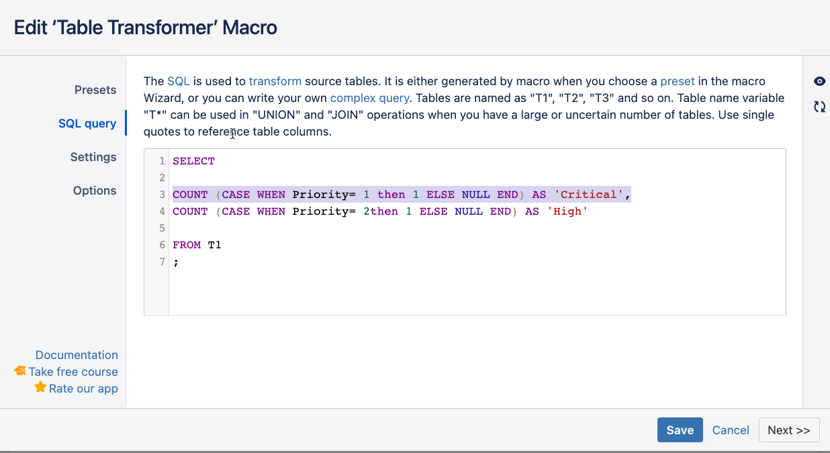This screenshot has width=830, height=453.
Task: Click the Next >> button
Action: tap(789, 430)
